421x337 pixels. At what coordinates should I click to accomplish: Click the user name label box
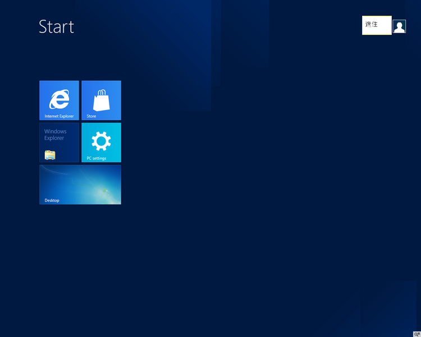(377, 25)
